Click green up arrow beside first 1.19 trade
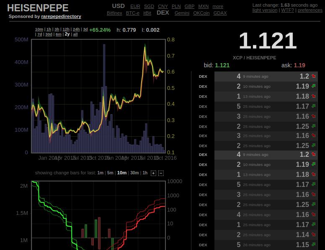325x250 pixels. point(313,86)
